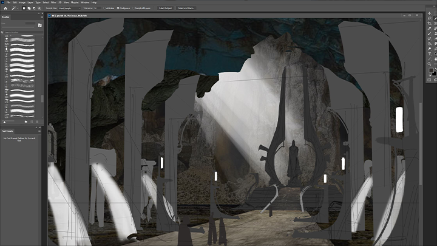Open the Edit menu
The width and height of the screenshot is (437, 246).
pos(15,2)
